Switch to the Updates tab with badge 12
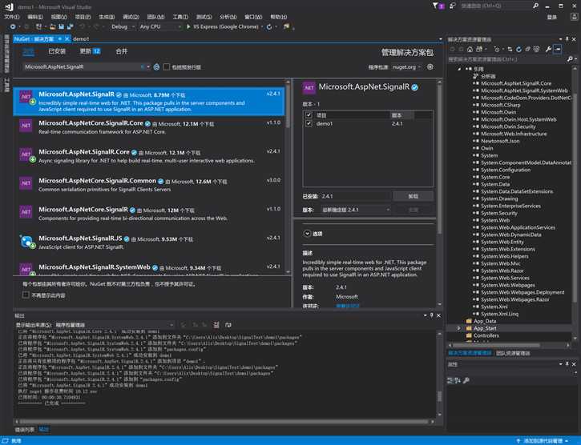 [x=90, y=51]
